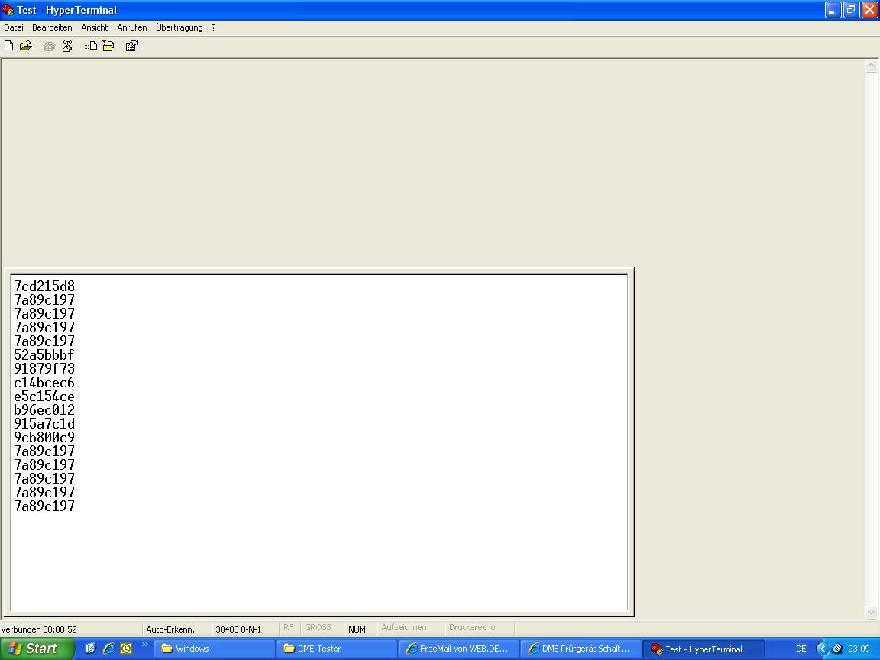
Task: Expand hidden system tray icons arrow
Action: point(822,649)
